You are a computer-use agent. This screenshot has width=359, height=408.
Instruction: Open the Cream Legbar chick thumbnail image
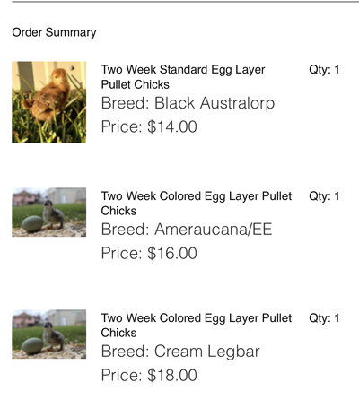tap(49, 334)
